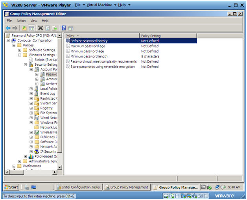This screenshot has height=200, width=247.
Task: Expand the Preferences node
Action: coord(14,166)
